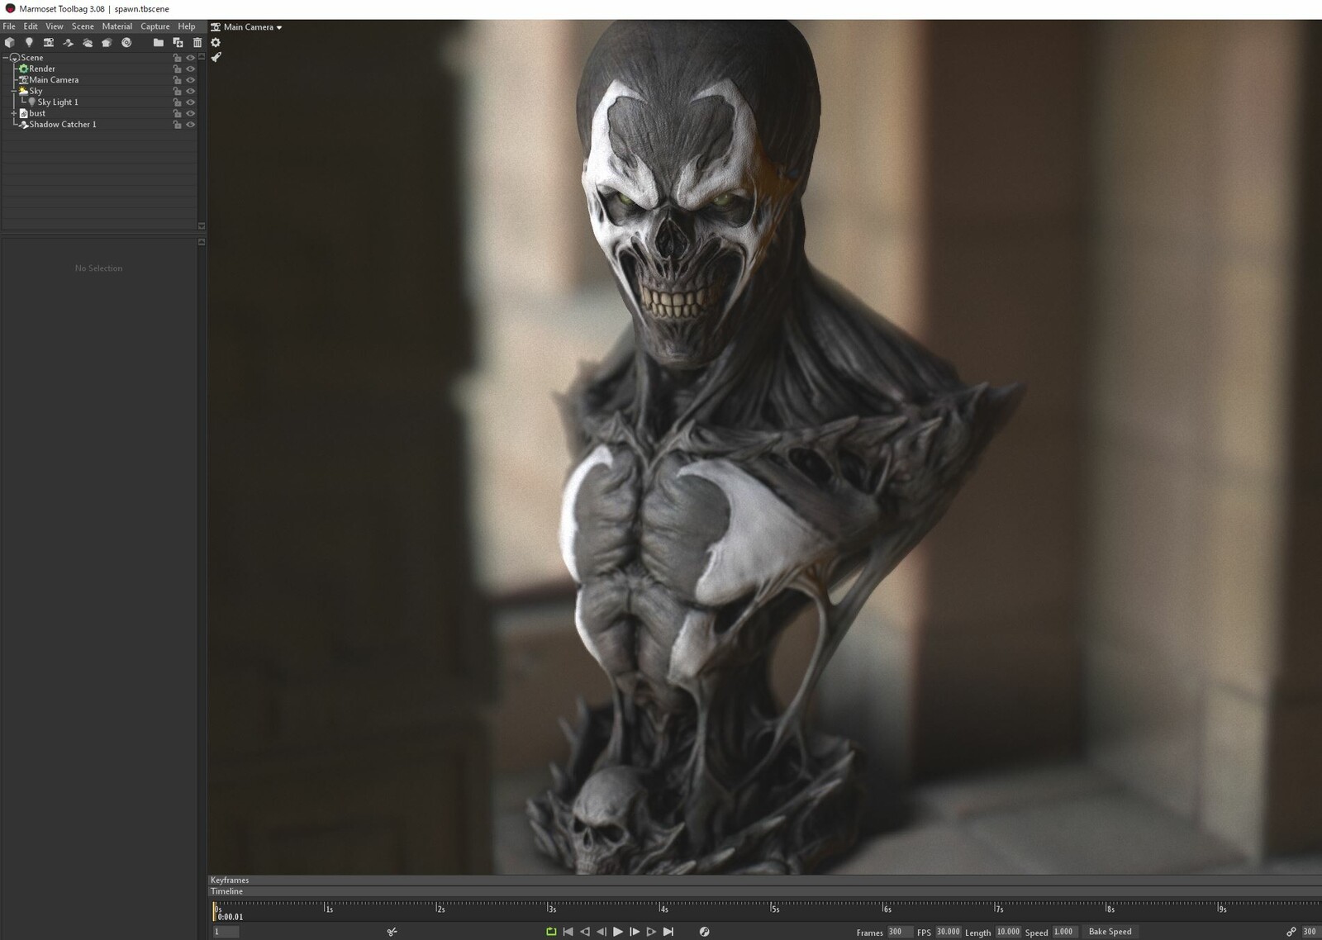Viewport: 1322px width, 940px height.
Task: Hide the Sky object
Action: click(x=190, y=91)
